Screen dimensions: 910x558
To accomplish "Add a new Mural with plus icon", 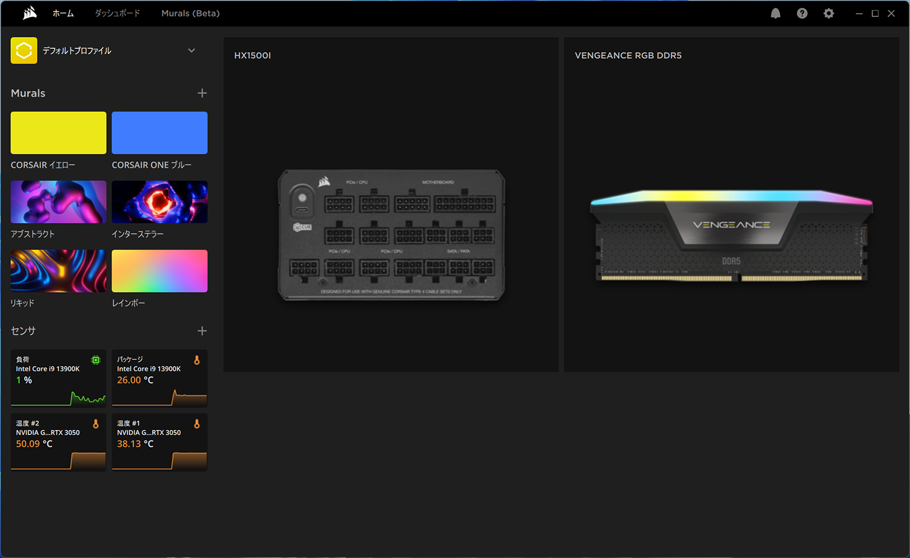I will pos(202,93).
